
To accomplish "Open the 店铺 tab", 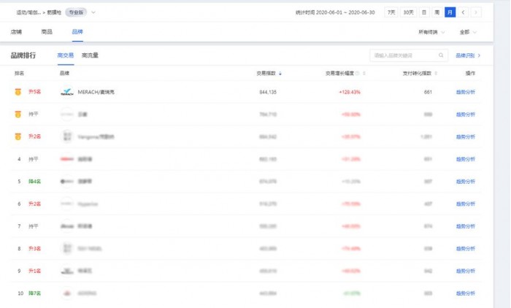I will point(16,31).
